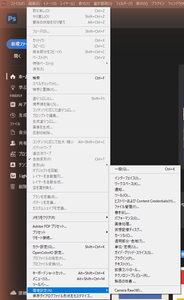The image size is (184, 300).
Task: Choose ツールバー... menu item
Action: 68,285
